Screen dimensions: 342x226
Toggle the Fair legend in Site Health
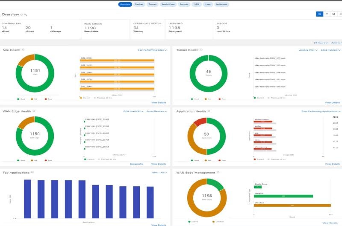(34, 99)
